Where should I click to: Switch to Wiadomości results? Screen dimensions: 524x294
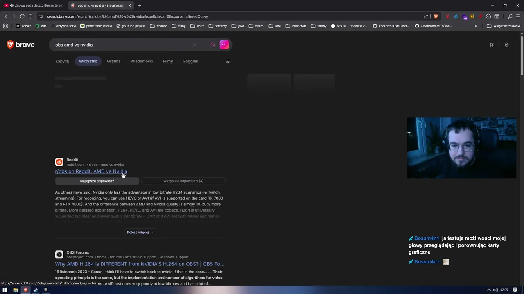pyautogui.click(x=142, y=61)
